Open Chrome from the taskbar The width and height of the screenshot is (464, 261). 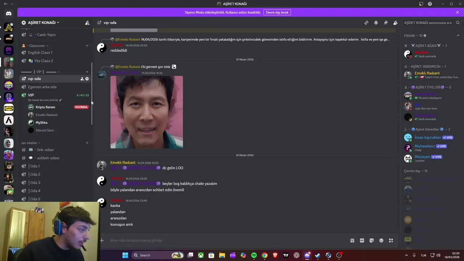265,255
